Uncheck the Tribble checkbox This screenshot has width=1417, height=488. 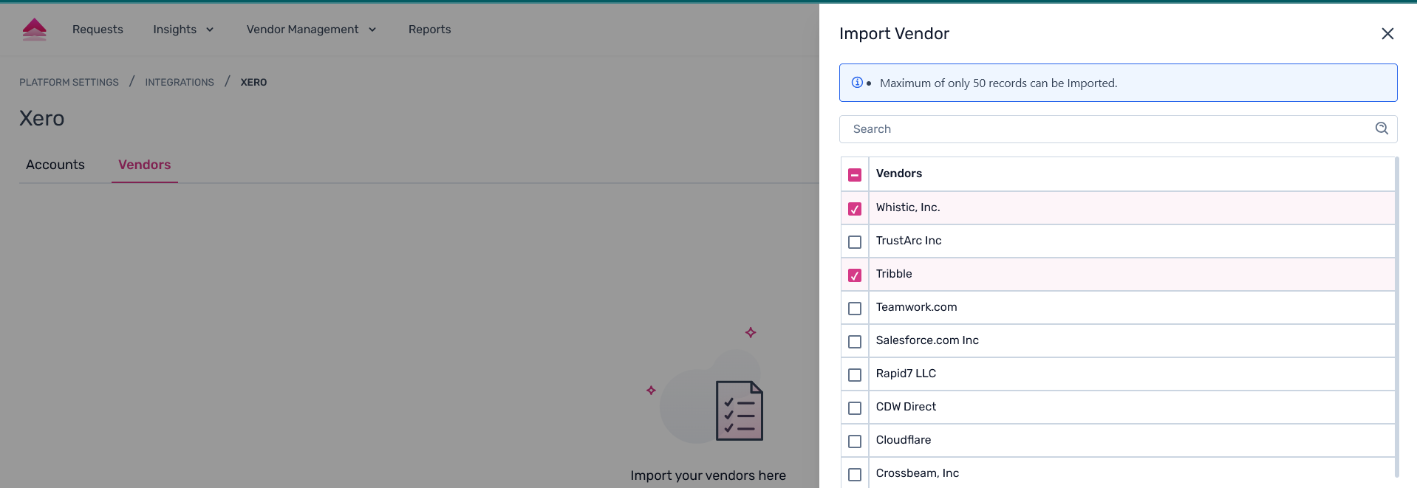click(855, 275)
